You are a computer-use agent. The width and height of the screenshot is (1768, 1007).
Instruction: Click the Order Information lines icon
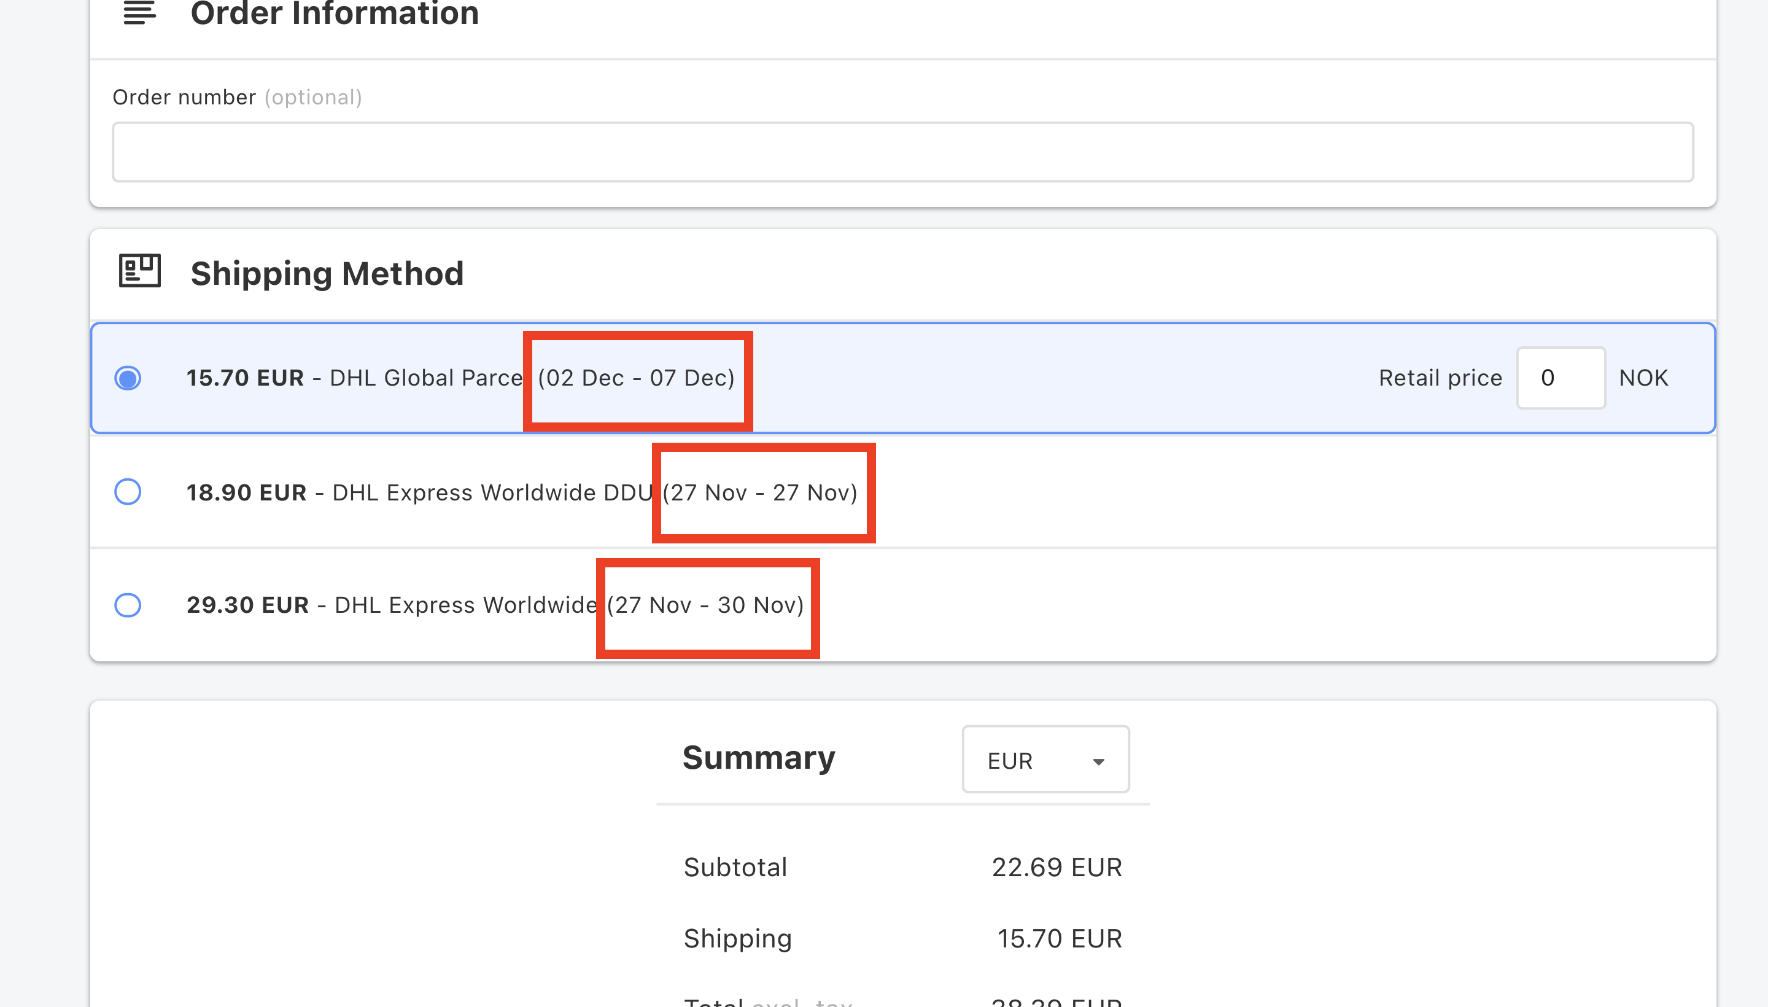[140, 12]
